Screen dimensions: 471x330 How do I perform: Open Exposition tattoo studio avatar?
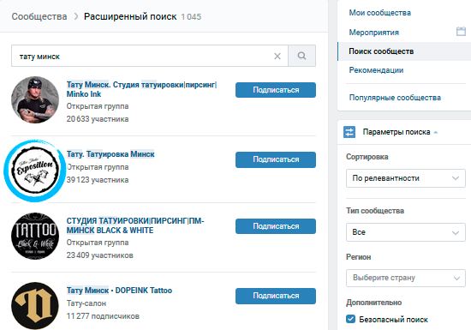click(x=35, y=171)
